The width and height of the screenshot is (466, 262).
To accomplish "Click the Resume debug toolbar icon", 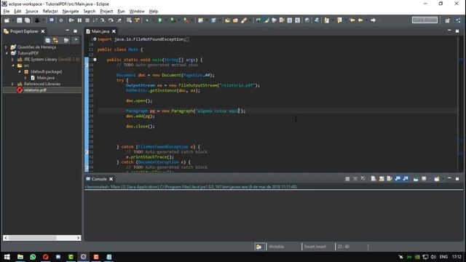I will point(71,20).
